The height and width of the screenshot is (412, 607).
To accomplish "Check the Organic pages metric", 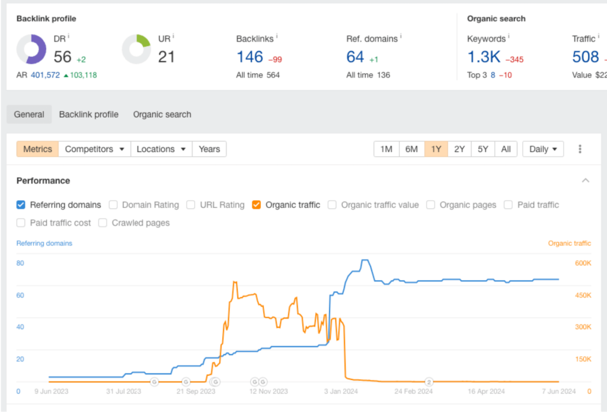I will tap(430, 205).
